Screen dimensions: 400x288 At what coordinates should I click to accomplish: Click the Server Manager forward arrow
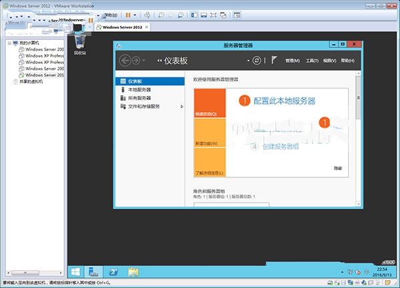[x=136, y=61]
